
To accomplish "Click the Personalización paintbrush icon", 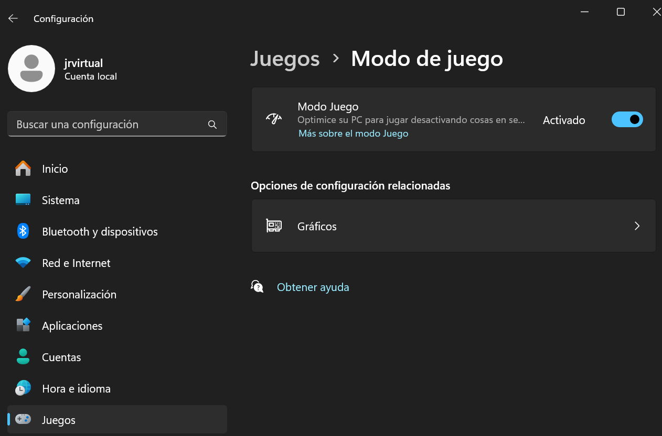I will (x=23, y=294).
